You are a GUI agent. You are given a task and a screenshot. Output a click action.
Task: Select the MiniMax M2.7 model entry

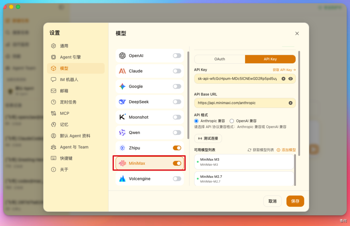pos(244,178)
